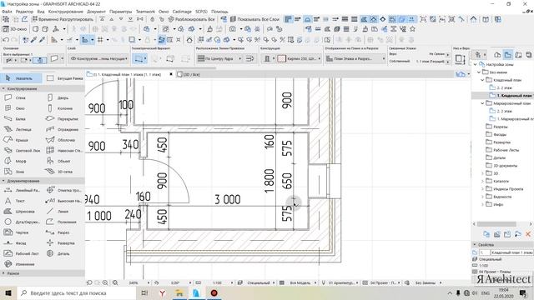Toggle the highlighted element selection mode button
534x300 pixels.
coord(40,61)
